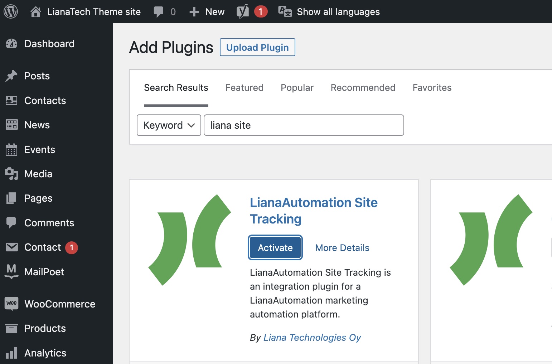Viewport: 552px width, 364px height.
Task: Click the News sidebar icon
Action: (x=11, y=125)
